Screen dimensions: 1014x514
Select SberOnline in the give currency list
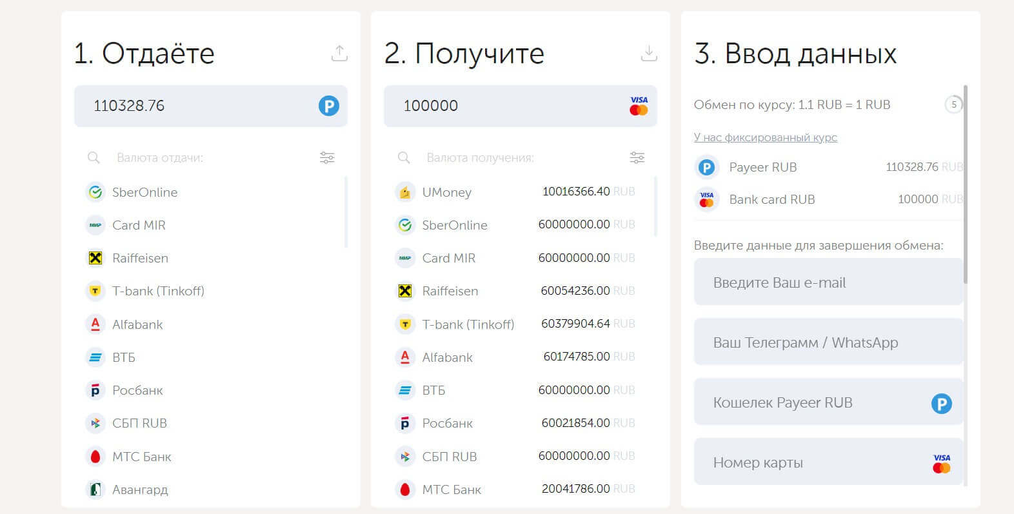coord(144,192)
